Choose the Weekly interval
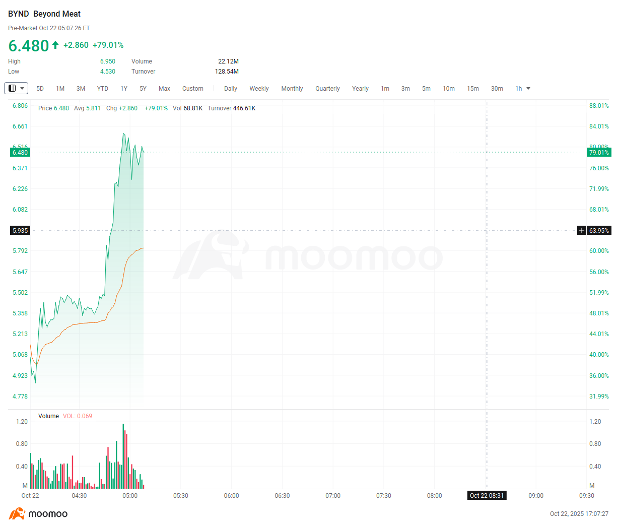Screen dimensions: 617x527 (259, 89)
